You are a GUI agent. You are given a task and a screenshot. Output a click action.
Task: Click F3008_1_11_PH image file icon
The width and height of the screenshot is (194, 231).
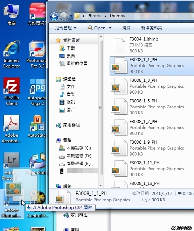pos(119,169)
